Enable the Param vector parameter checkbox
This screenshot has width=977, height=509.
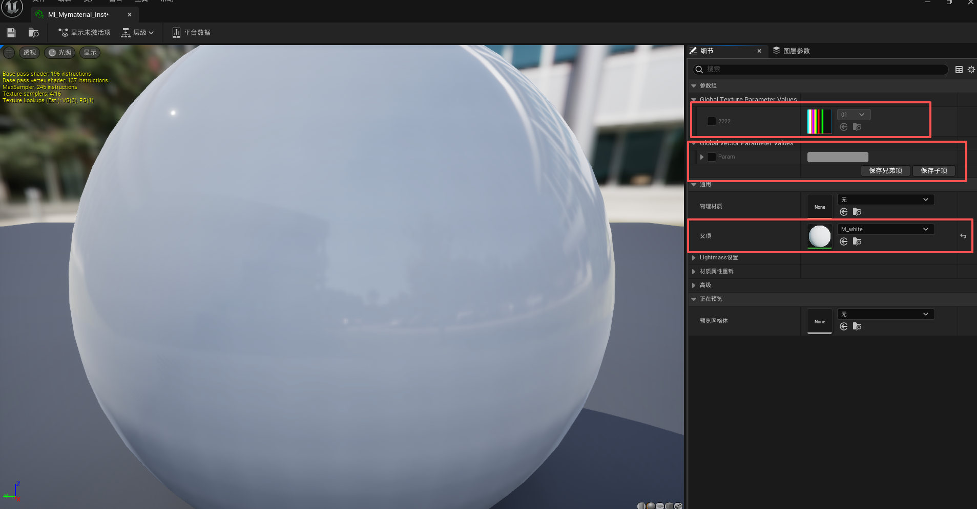click(x=712, y=157)
